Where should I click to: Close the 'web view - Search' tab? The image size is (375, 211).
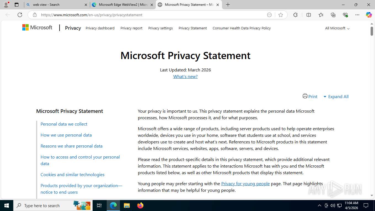86,5
